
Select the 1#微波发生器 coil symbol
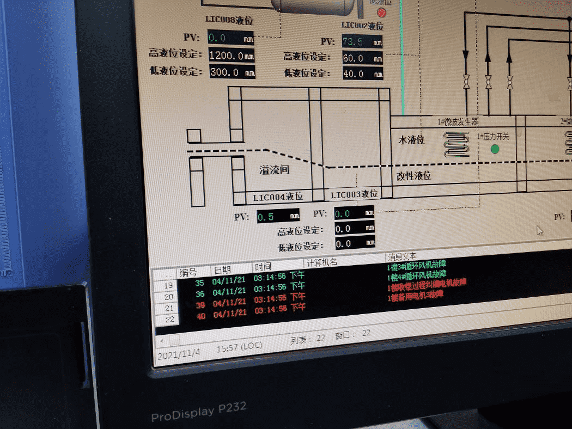(457, 144)
